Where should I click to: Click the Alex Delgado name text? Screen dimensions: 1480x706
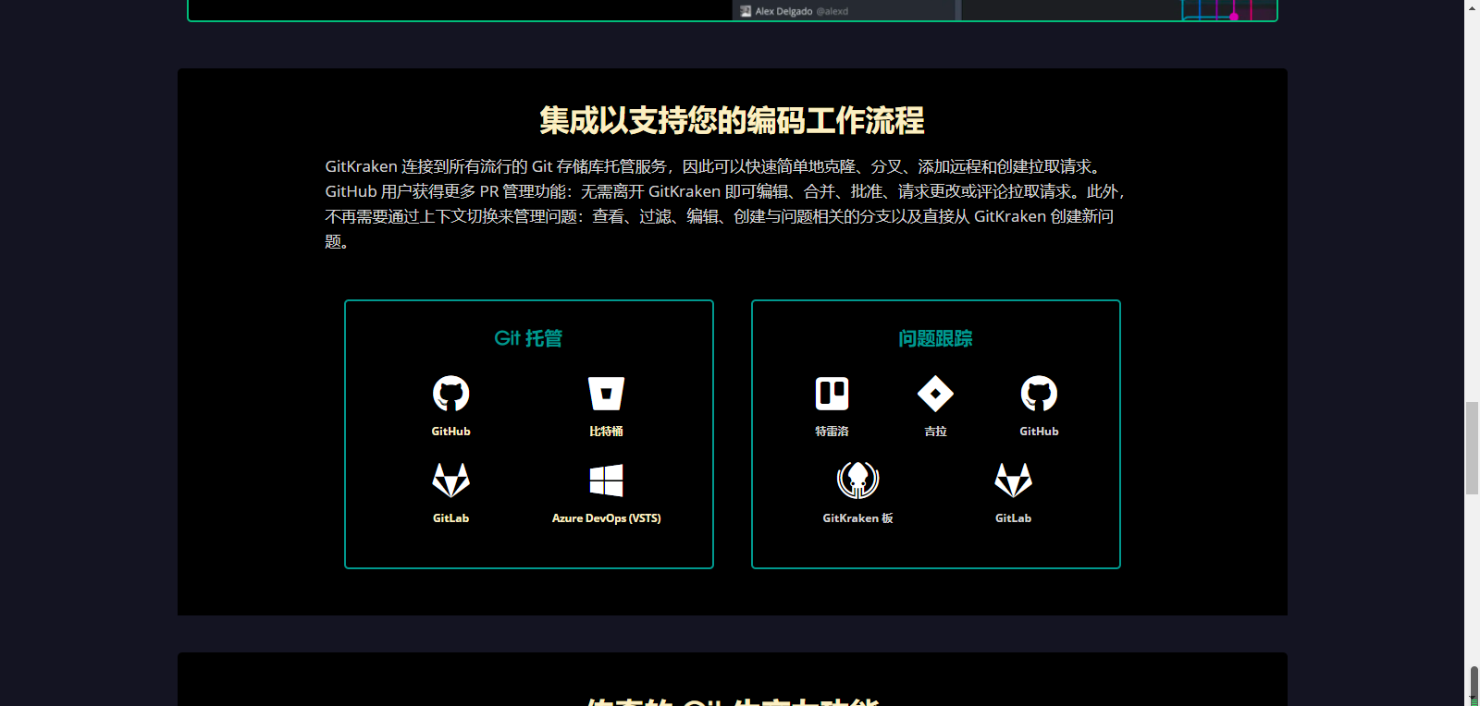783,11
